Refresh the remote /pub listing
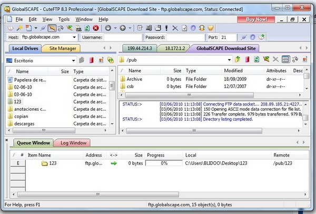 pos(256,60)
